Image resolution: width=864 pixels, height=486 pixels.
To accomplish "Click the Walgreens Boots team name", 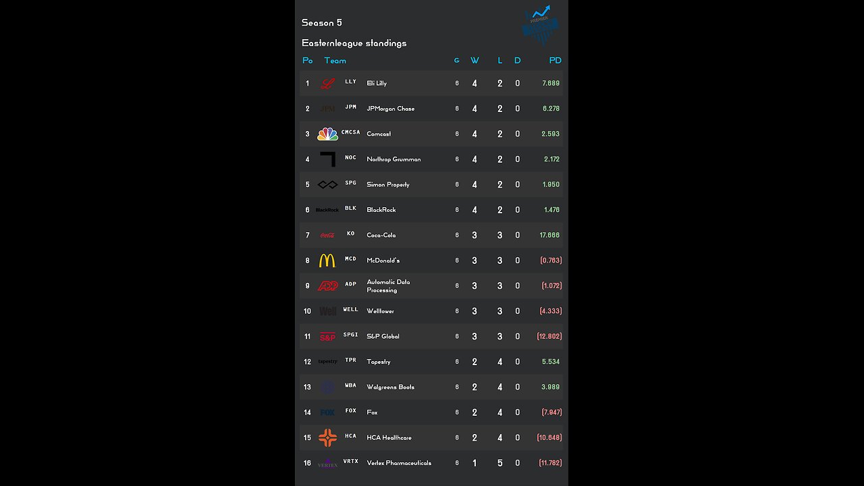I will coord(390,387).
